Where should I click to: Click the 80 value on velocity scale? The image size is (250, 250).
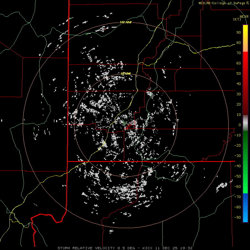[x=239, y=43]
